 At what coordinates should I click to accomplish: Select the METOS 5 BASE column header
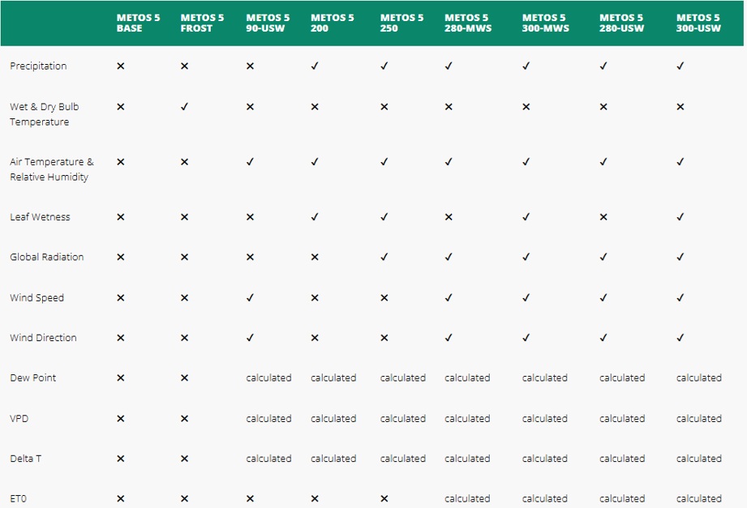138,23
